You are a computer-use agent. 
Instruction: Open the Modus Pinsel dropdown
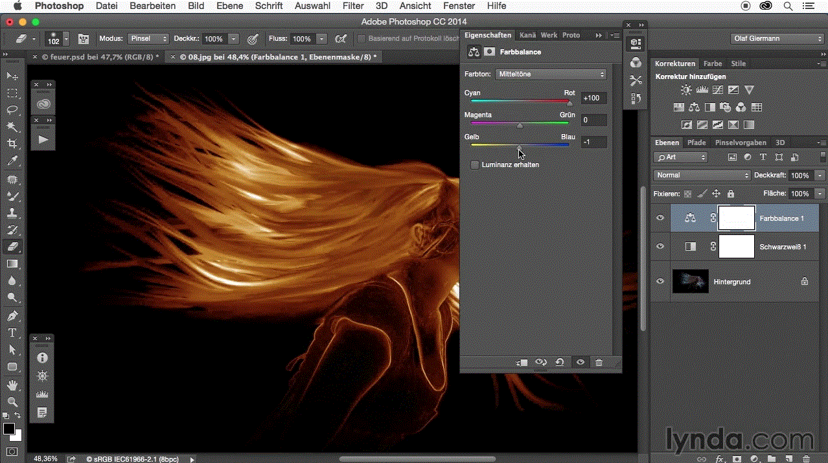click(148, 39)
